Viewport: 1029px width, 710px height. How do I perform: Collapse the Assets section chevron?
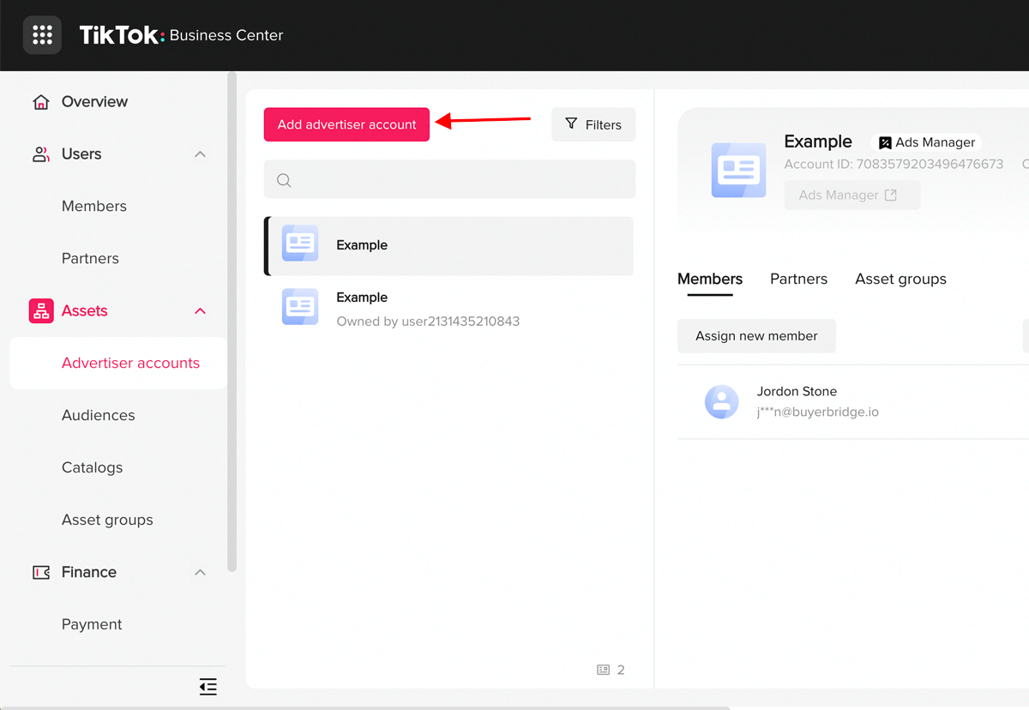click(200, 311)
